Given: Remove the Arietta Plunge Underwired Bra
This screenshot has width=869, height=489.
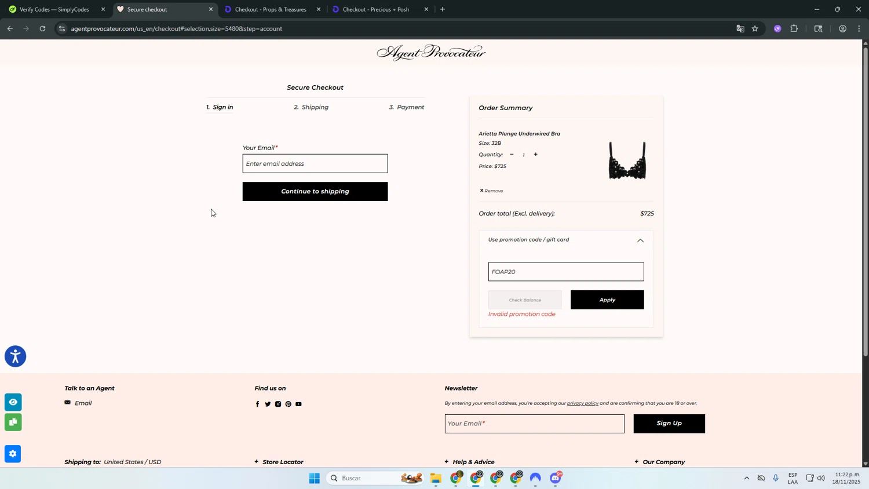Looking at the screenshot, I should pos(491,191).
